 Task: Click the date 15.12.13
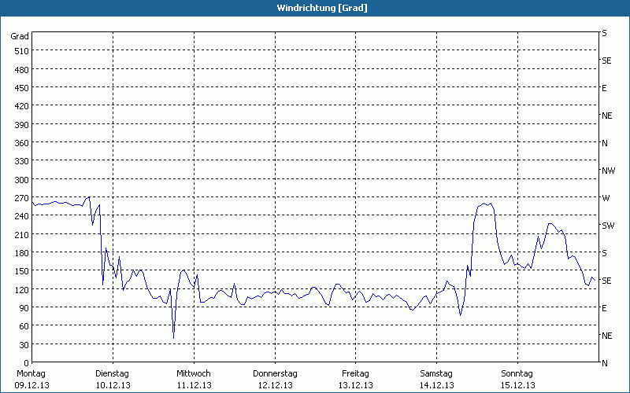coord(518,385)
